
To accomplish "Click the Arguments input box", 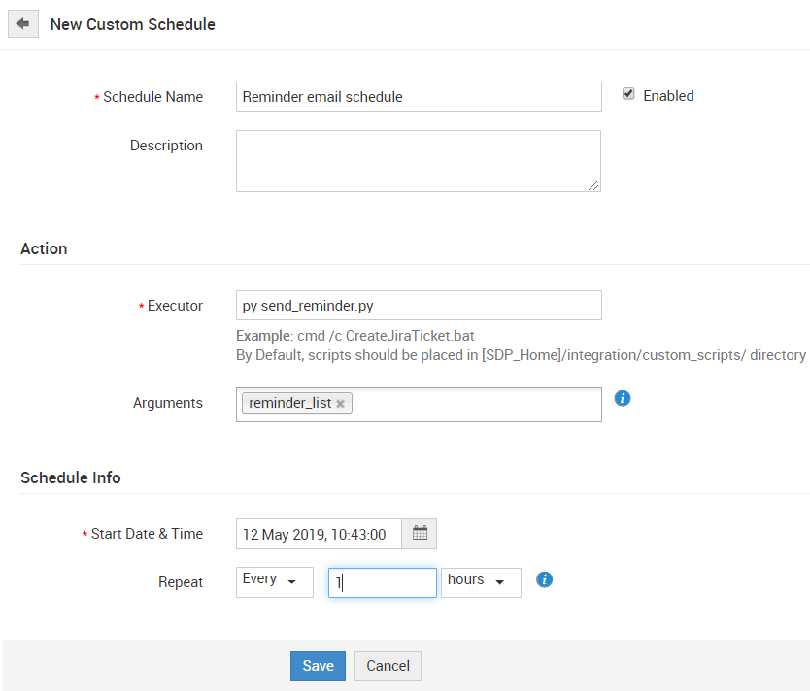I will [476, 404].
